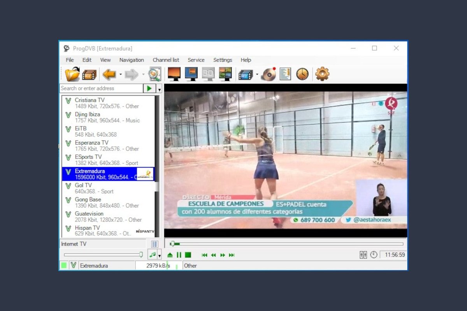Open the Edit menu

pyautogui.click(x=87, y=60)
